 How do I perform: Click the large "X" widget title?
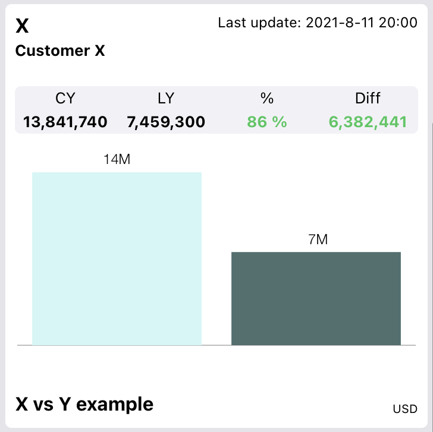pyautogui.click(x=22, y=26)
